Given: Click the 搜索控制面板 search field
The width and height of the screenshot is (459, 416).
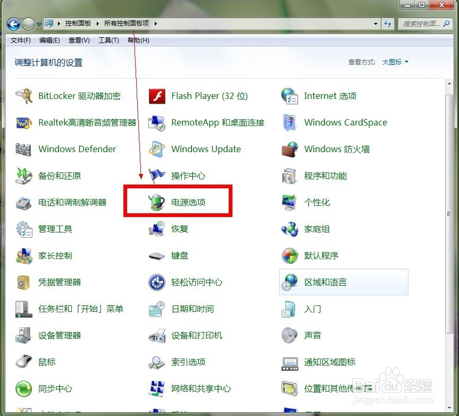Looking at the screenshot, I should point(421,24).
